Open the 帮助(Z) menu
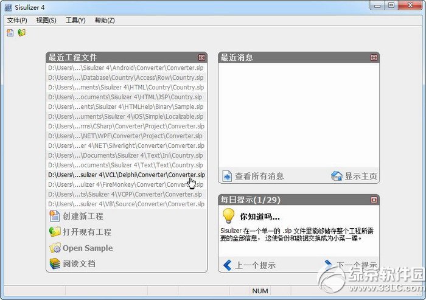The image size is (426, 300). coord(105,20)
